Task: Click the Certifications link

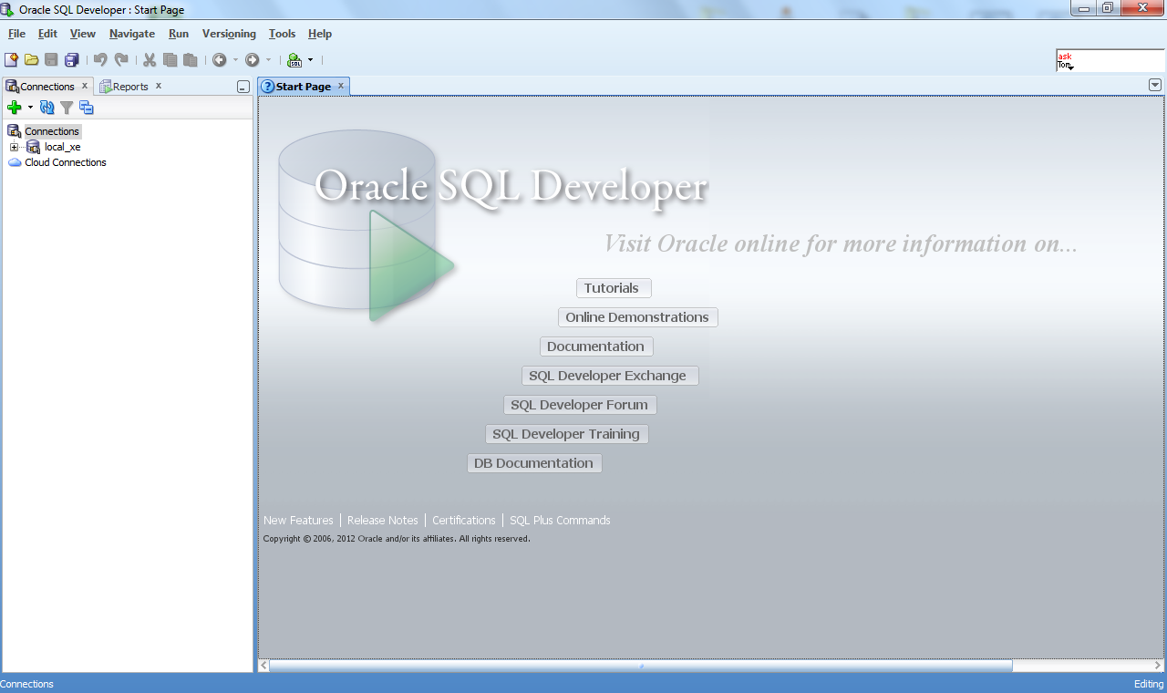Action: point(464,521)
